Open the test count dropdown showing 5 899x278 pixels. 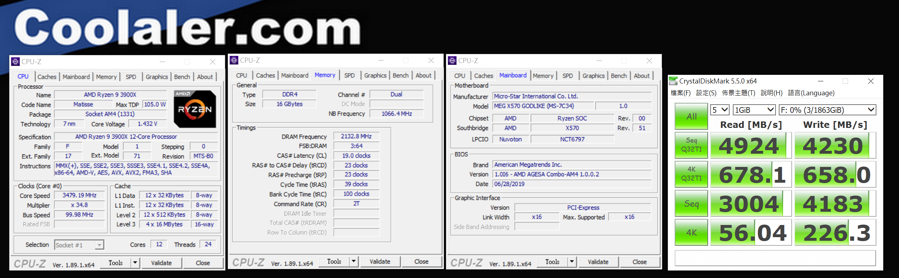coord(720,110)
